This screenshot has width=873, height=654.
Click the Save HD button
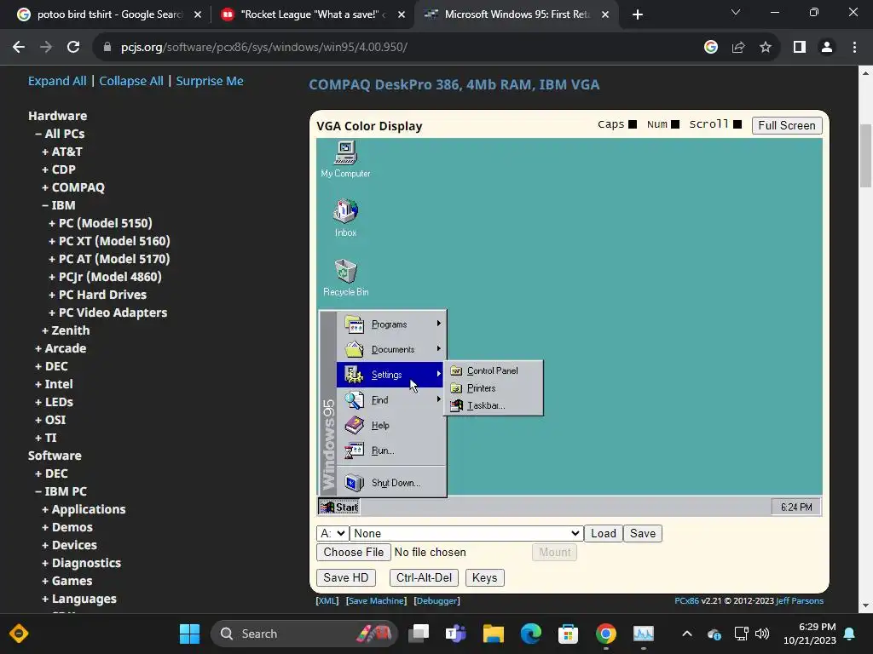tap(346, 578)
